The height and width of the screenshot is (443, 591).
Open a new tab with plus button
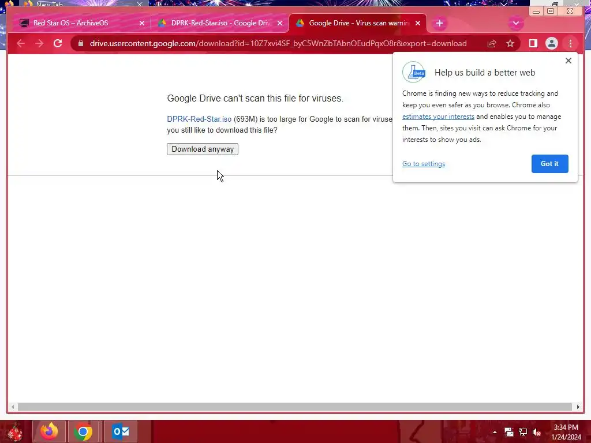(x=439, y=23)
